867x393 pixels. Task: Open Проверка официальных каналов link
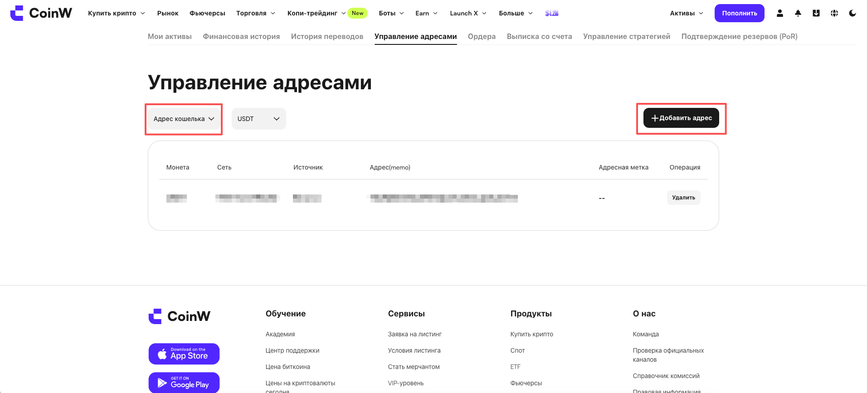(x=668, y=355)
